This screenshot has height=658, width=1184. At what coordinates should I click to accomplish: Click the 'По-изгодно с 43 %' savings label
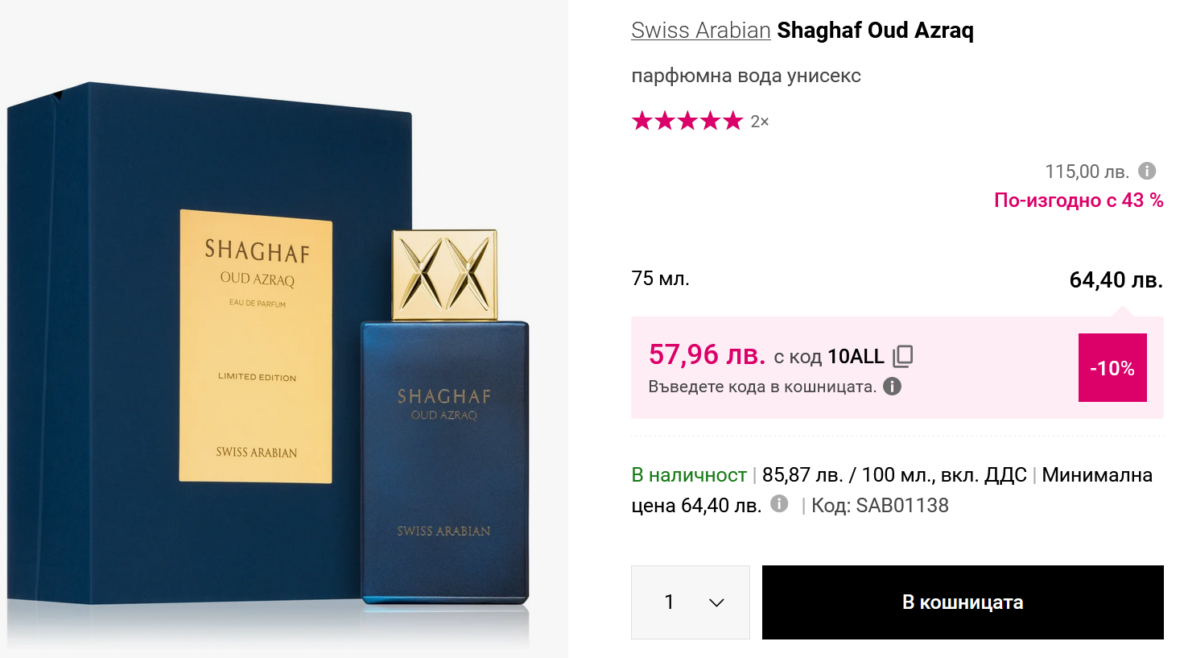1079,201
